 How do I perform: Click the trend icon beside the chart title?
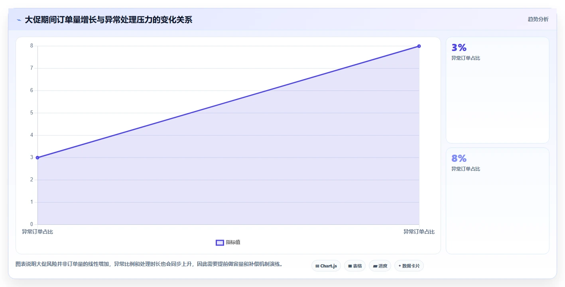[x=19, y=20]
